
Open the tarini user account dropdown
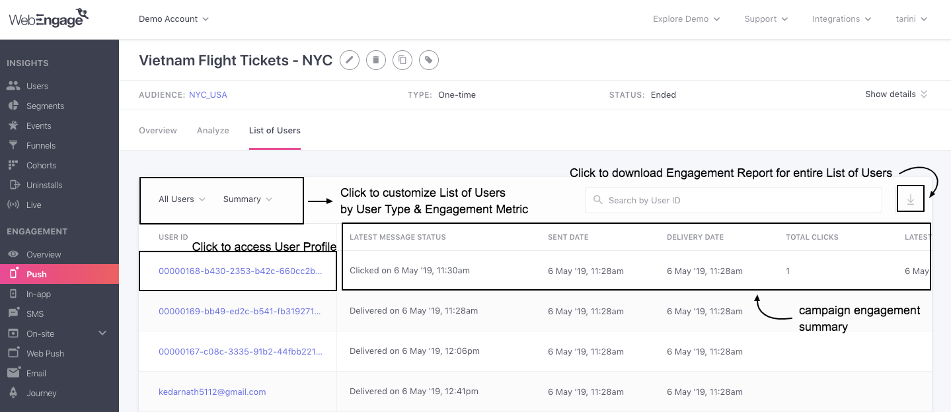tap(911, 19)
